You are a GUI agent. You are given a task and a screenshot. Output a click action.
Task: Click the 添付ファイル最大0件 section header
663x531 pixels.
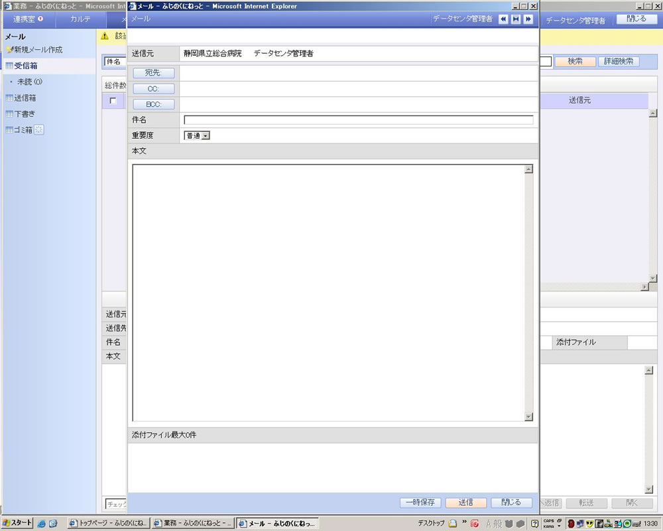[x=333, y=435]
